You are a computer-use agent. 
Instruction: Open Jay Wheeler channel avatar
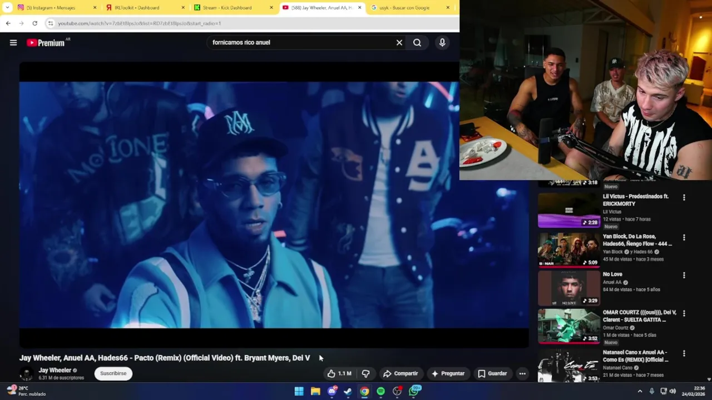[x=26, y=374]
